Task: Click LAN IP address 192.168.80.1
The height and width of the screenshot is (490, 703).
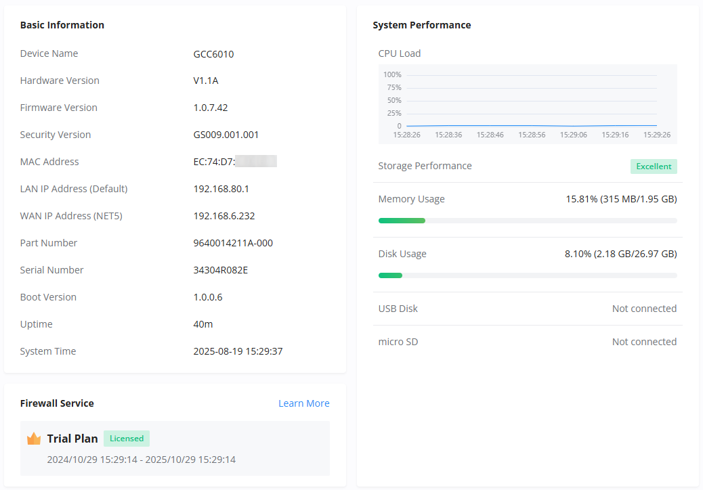Action: 221,189
